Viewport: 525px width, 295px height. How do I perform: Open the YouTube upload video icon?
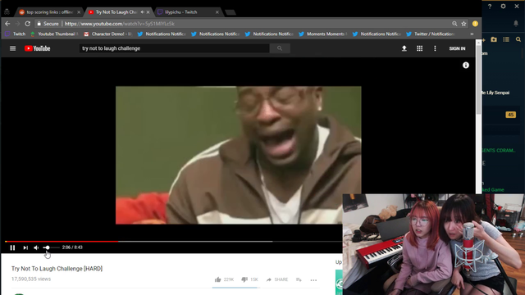click(x=404, y=48)
